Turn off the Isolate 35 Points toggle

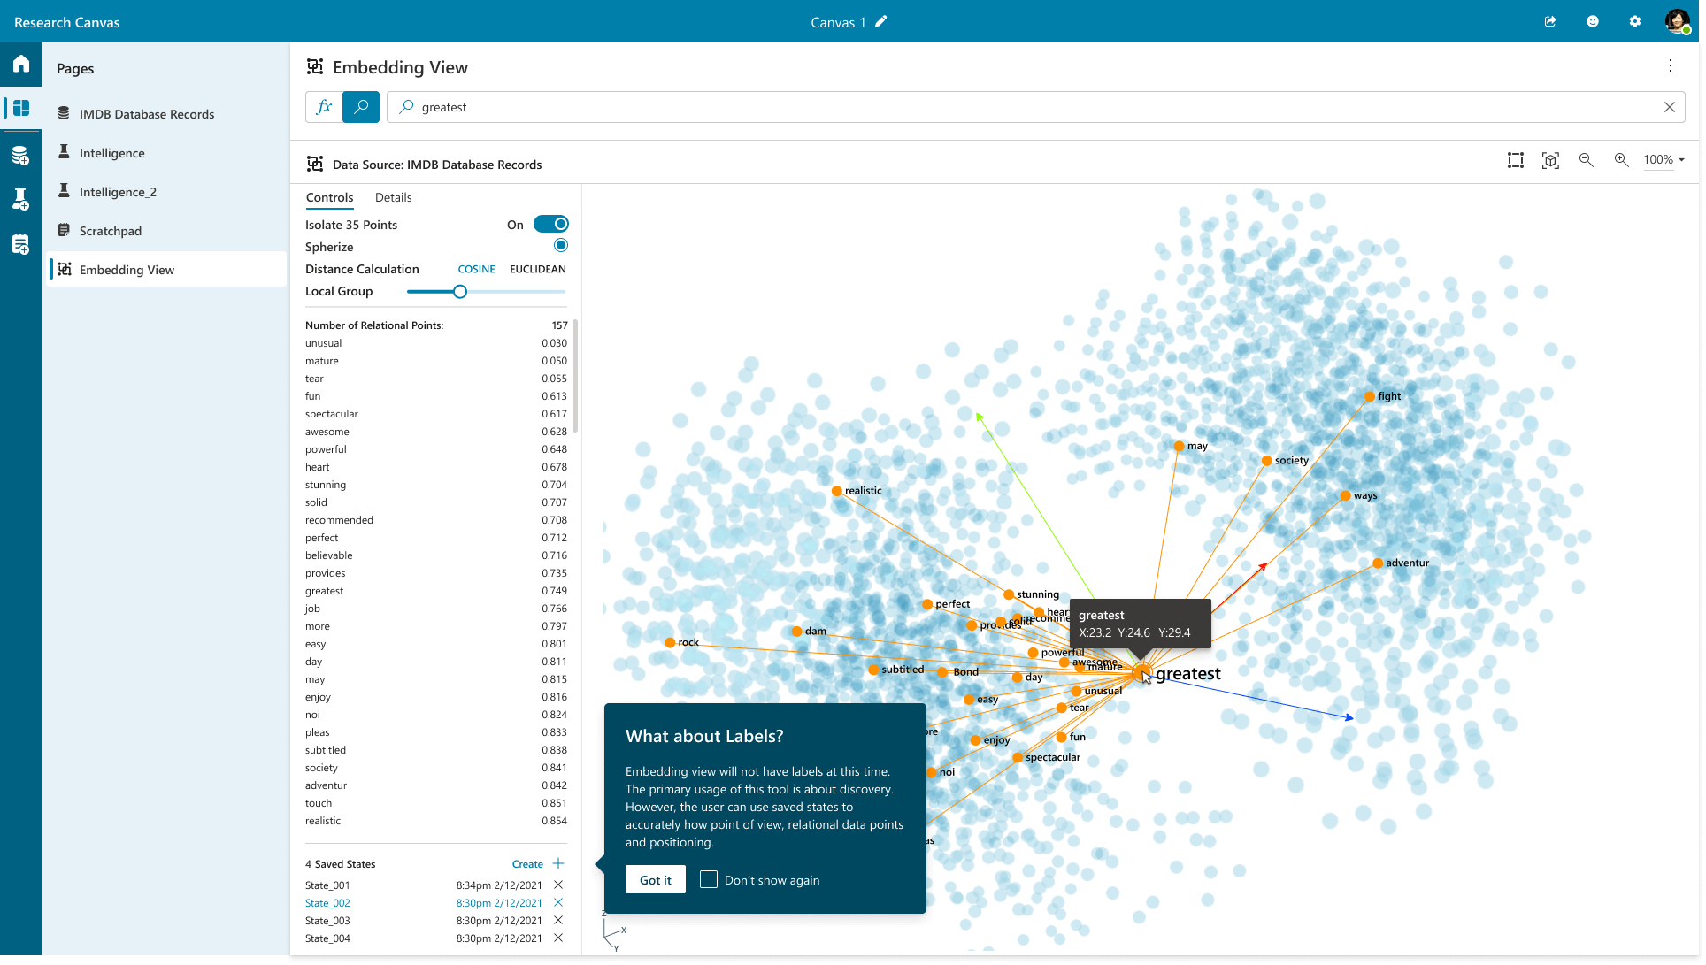click(x=550, y=225)
